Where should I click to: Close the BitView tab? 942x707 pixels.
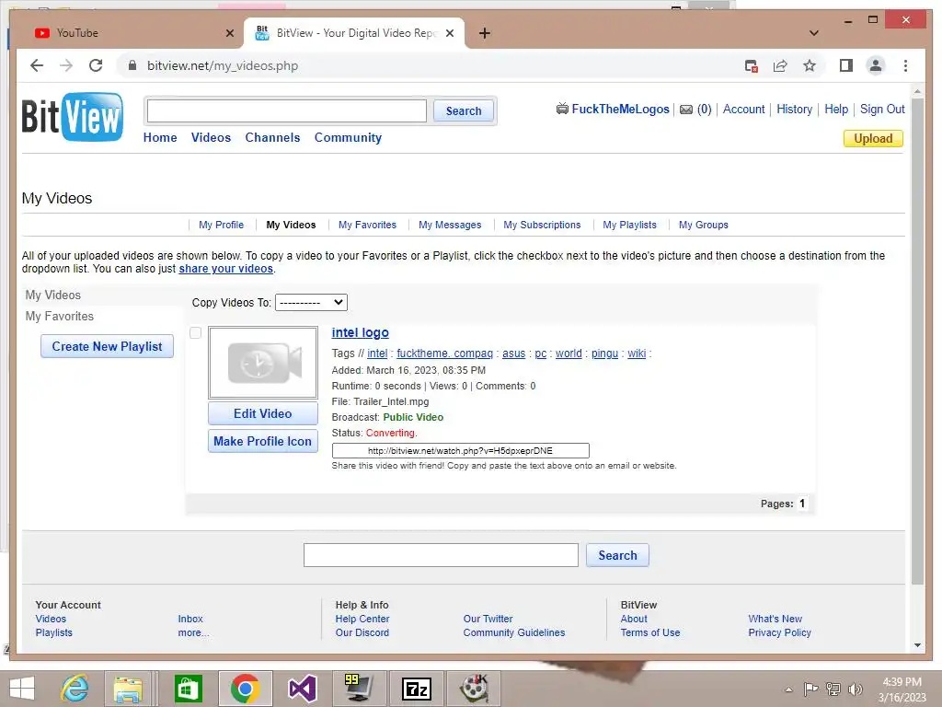click(449, 33)
